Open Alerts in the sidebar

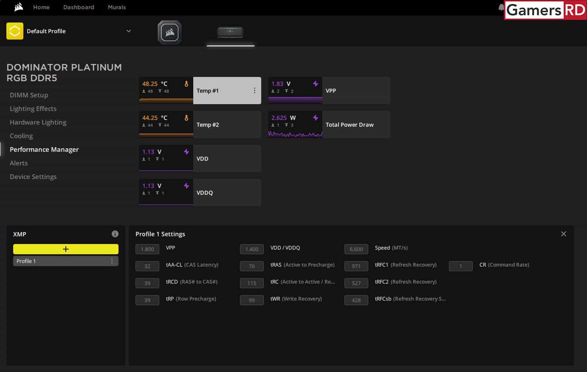click(19, 163)
